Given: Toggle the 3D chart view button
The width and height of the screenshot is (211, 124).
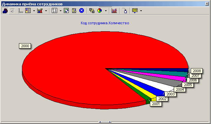Looking at the screenshot, I should coord(5,11).
